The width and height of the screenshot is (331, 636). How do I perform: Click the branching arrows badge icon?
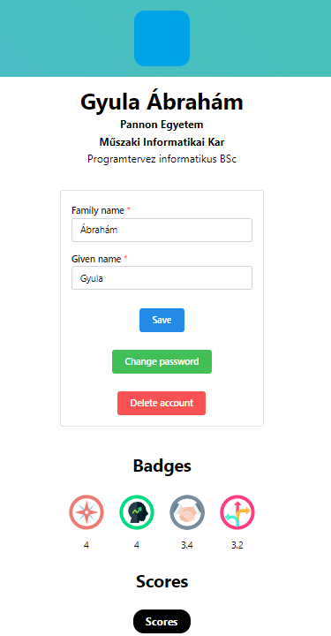coord(237,512)
